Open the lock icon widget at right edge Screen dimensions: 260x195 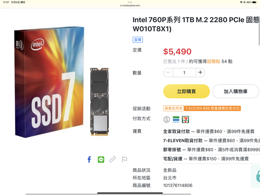[x=256, y=176]
